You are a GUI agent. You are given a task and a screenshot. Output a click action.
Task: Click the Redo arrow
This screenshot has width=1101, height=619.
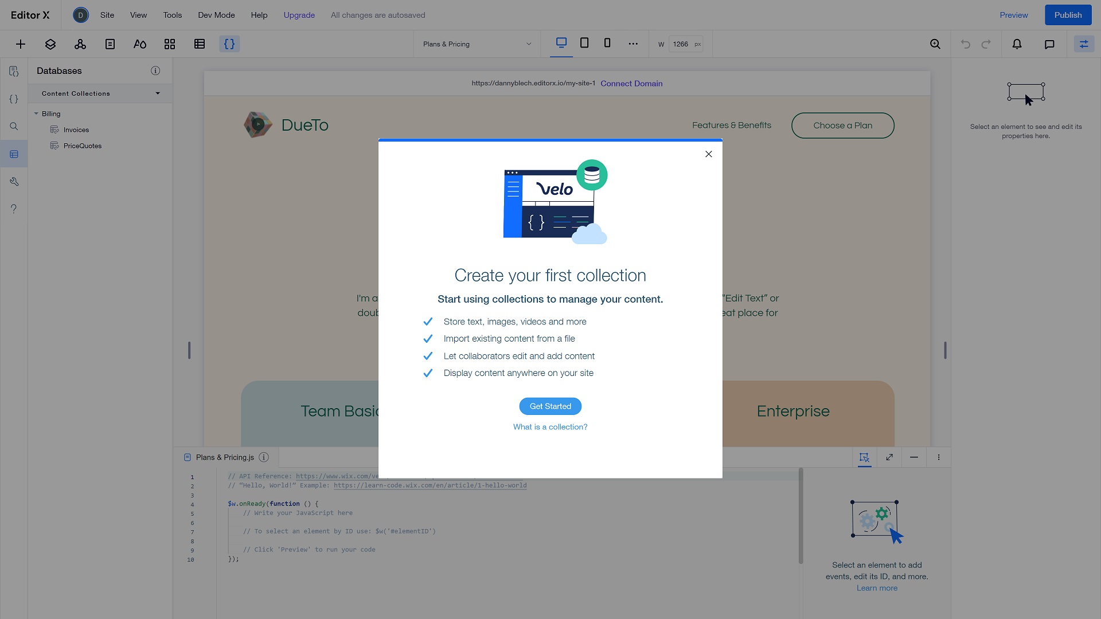(986, 44)
